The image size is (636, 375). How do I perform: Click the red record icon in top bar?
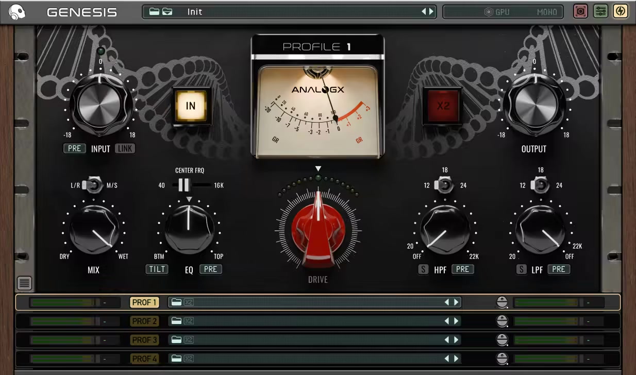pyautogui.click(x=581, y=11)
